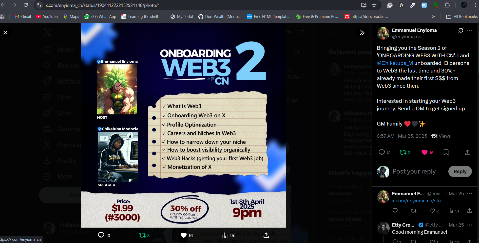The width and height of the screenshot is (479, 243).
Task: Share the post in side panel
Action: [x=468, y=152]
